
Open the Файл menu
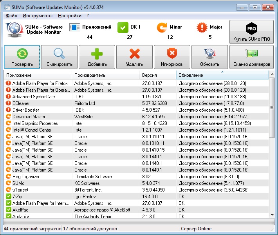pyautogui.click(x=11, y=16)
